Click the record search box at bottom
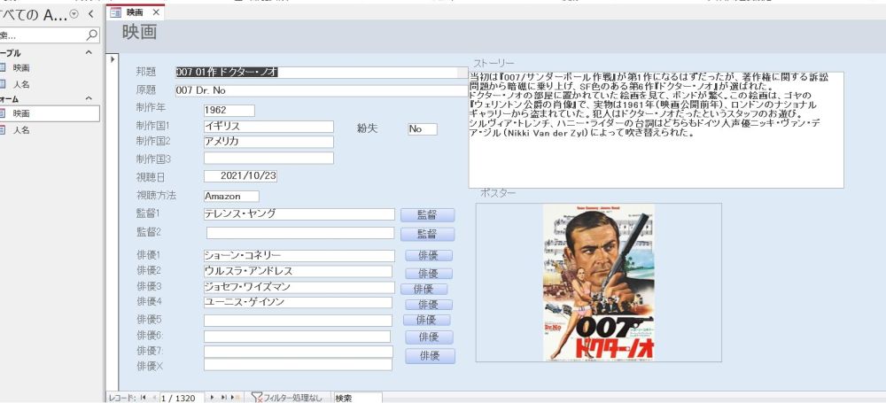 coord(356,398)
